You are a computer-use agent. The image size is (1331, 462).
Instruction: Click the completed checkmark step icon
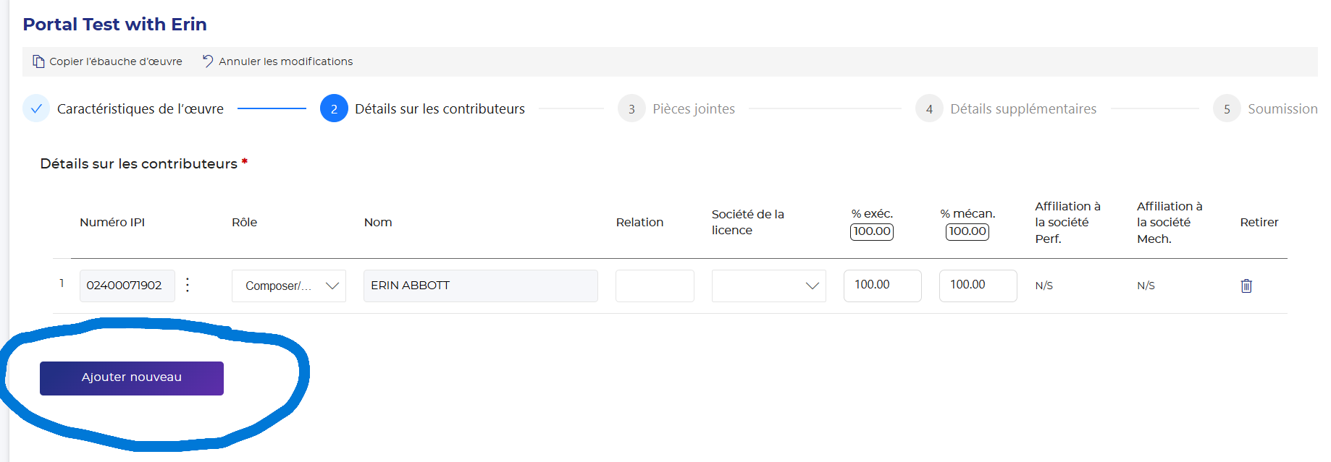point(36,108)
